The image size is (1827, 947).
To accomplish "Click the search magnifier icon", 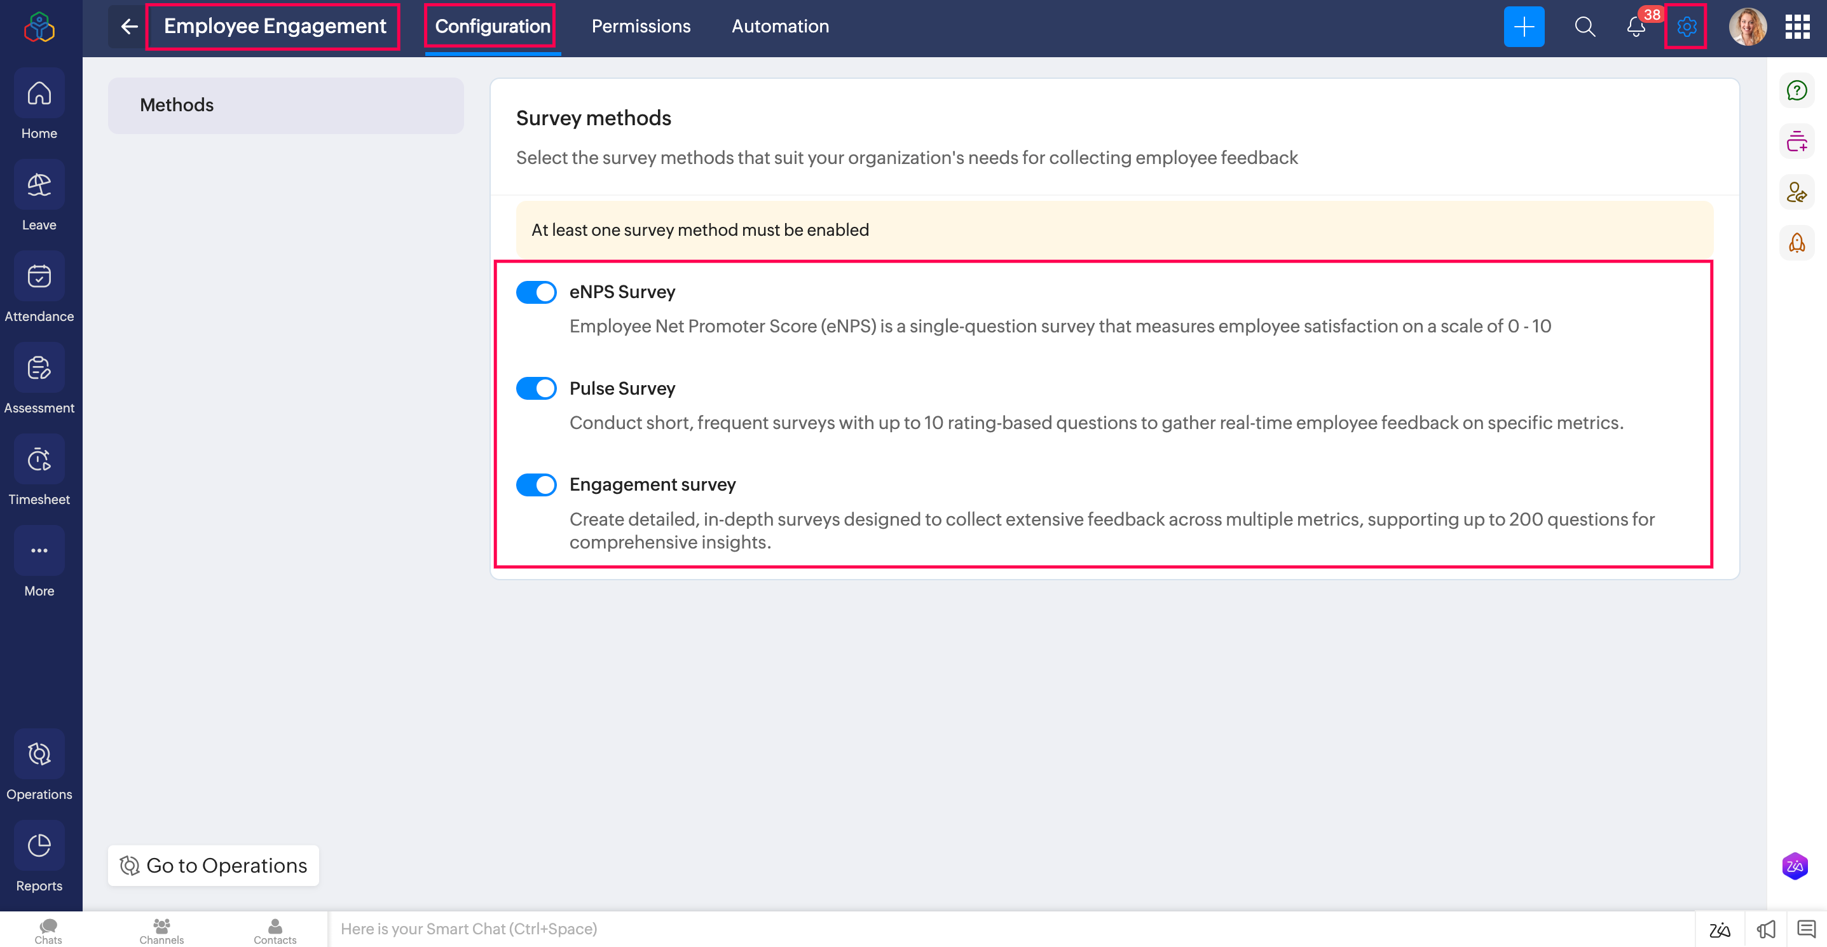I will [x=1584, y=27].
